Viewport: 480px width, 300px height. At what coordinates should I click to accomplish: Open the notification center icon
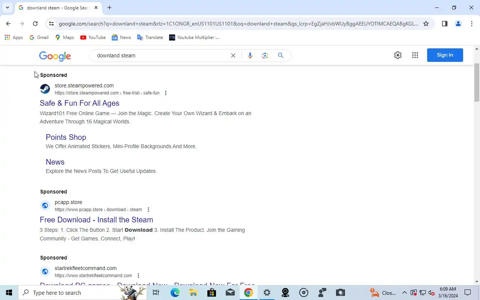468,292
